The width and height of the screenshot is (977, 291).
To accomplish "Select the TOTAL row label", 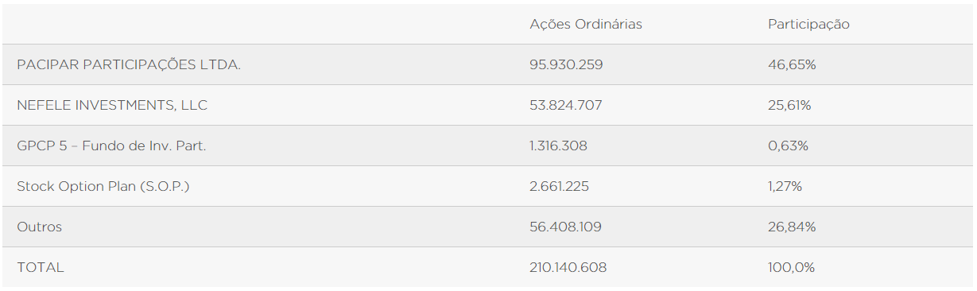I will pos(40,267).
